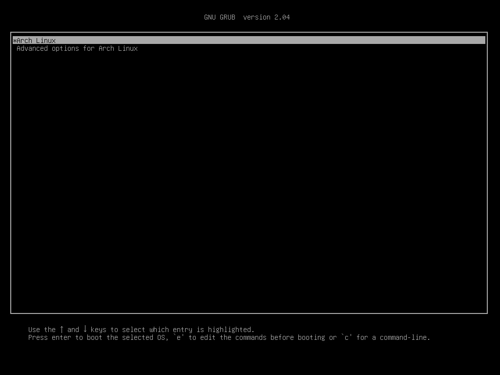Choose Advanced options for Arch Linux
This screenshot has width=500, height=375.
pyautogui.click(x=77, y=48)
